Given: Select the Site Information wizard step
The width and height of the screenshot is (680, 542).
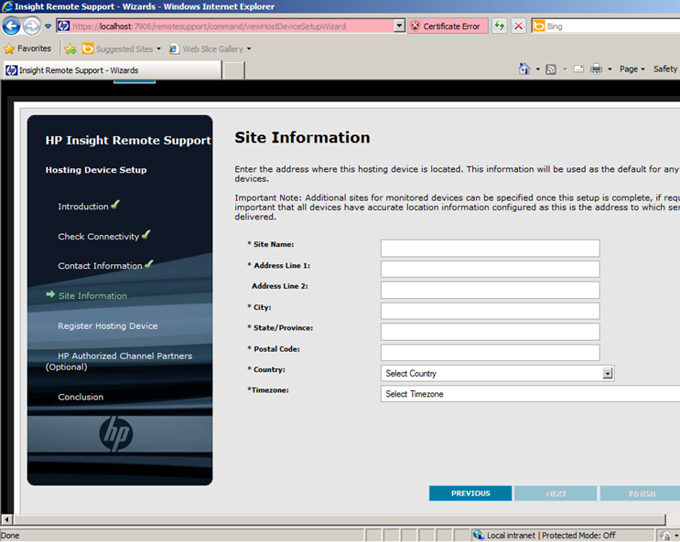Looking at the screenshot, I should 92,295.
